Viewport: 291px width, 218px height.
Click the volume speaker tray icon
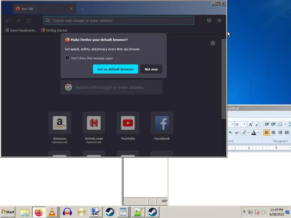pos(264,212)
